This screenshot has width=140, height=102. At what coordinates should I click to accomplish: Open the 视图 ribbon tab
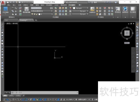32,5
